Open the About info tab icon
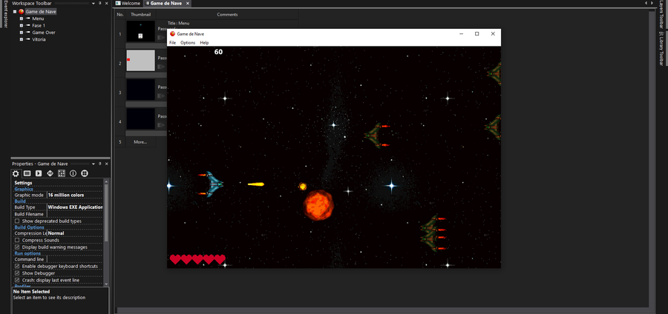Screen dimensions: 668x314 coord(73,173)
